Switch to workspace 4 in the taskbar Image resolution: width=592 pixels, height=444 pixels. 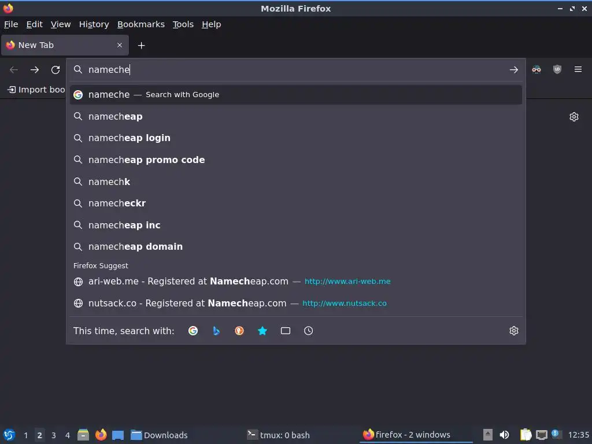[68, 435]
